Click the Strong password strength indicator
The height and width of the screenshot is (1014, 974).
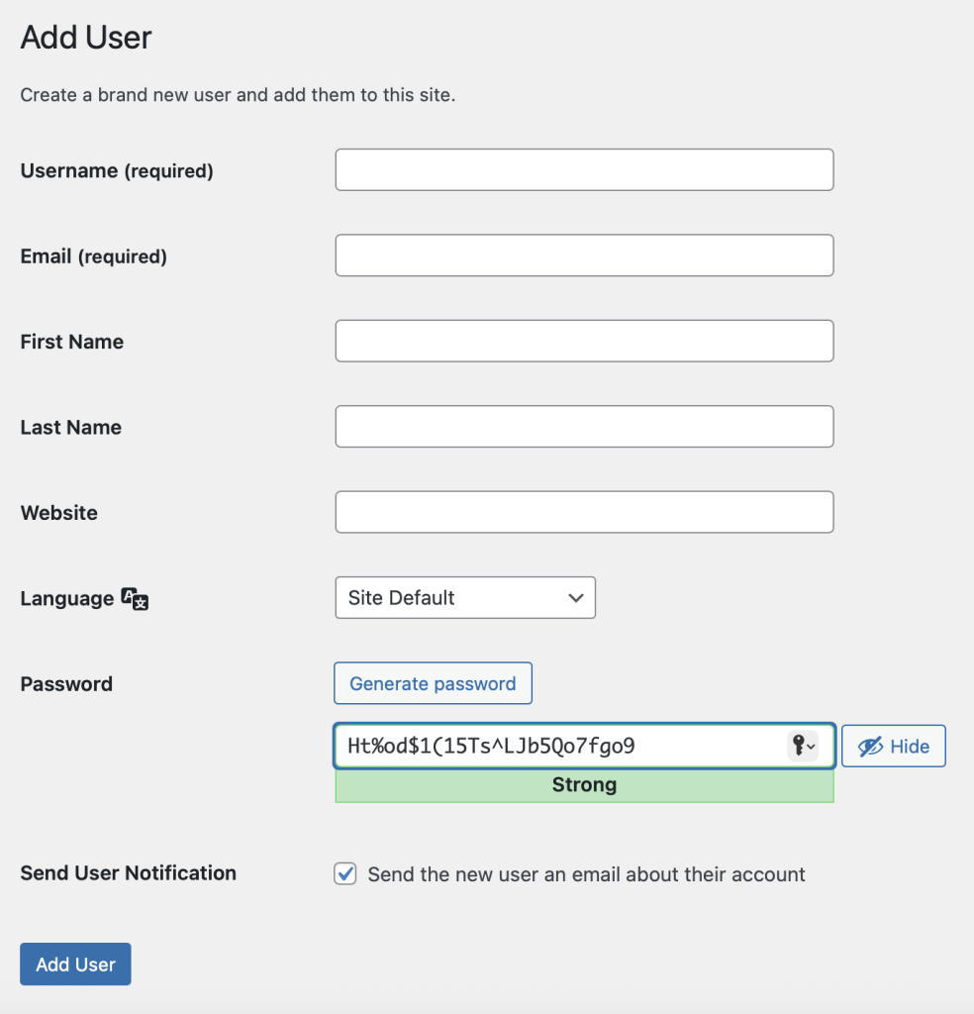pos(584,785)
